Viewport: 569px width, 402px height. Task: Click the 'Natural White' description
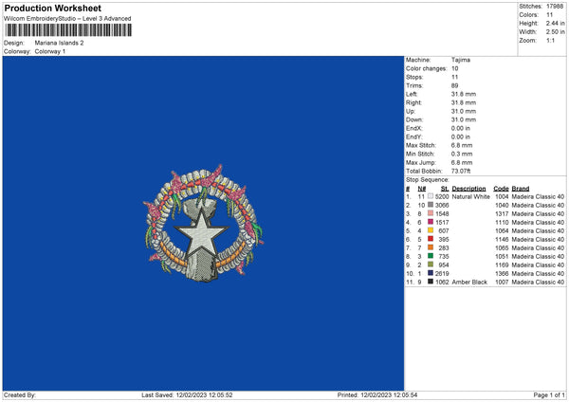470,196
